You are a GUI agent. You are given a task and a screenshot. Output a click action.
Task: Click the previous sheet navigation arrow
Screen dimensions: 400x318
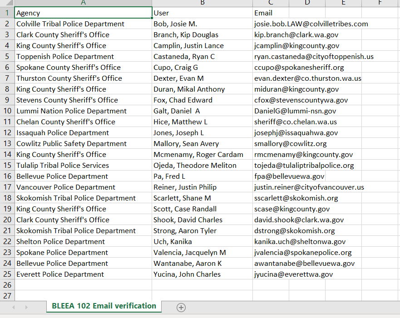point(13,308)
